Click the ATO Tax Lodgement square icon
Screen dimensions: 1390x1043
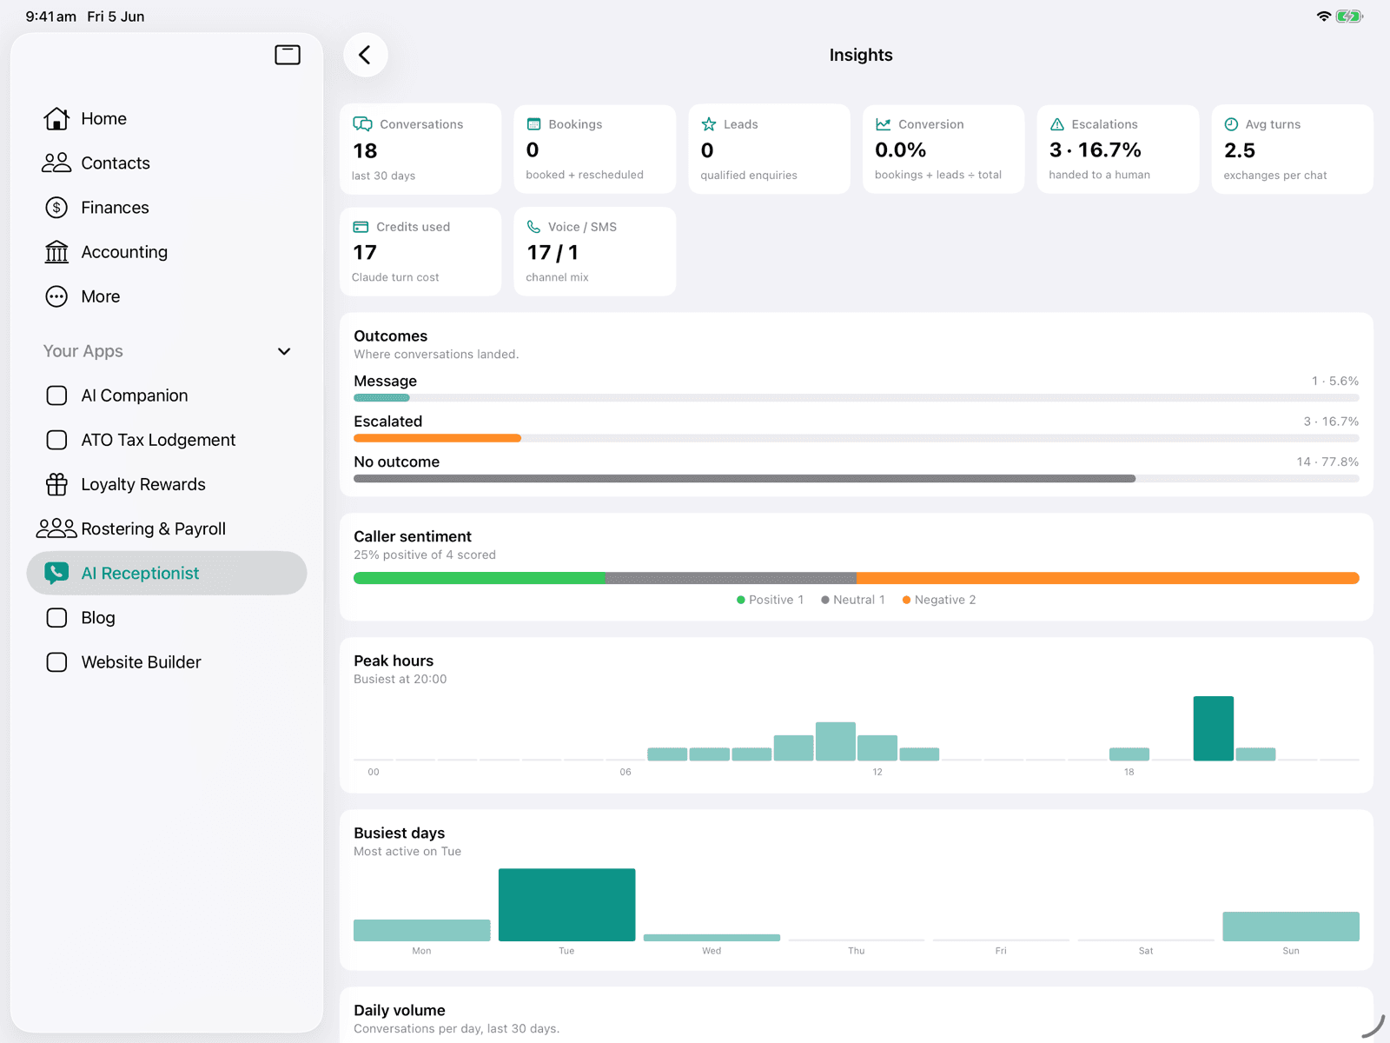(56, 440)
